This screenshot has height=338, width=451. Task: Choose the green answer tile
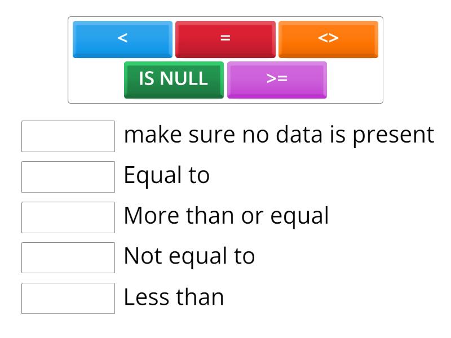tap(174, 79)
